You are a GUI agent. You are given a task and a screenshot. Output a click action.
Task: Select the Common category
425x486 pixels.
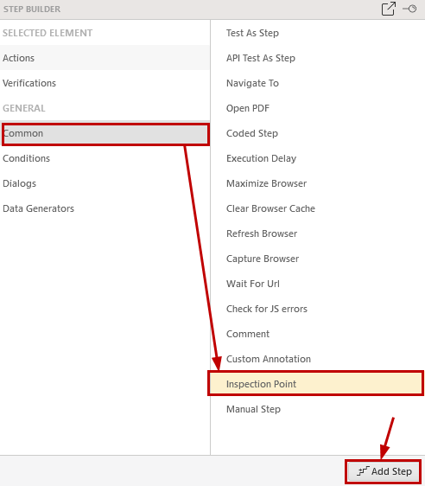(x=105, y=133)
